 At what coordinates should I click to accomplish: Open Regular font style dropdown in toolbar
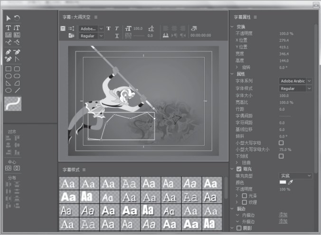[92, 36]
